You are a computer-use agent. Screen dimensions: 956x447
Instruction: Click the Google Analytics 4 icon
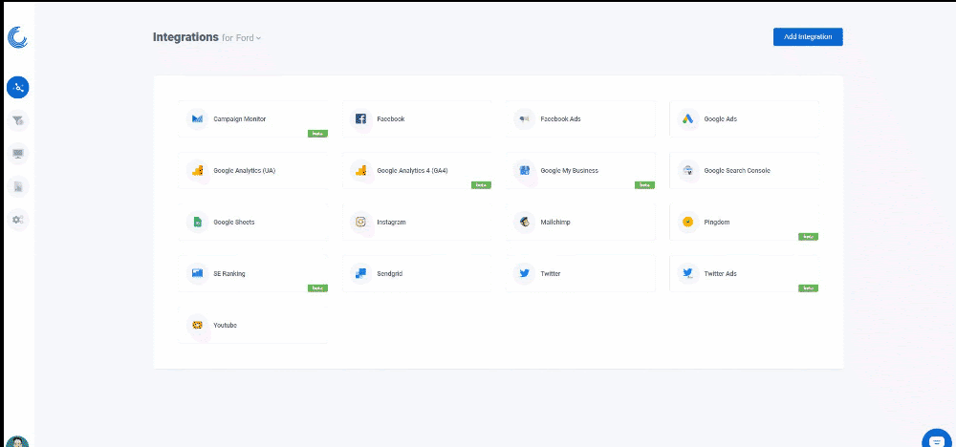(361, 171)
